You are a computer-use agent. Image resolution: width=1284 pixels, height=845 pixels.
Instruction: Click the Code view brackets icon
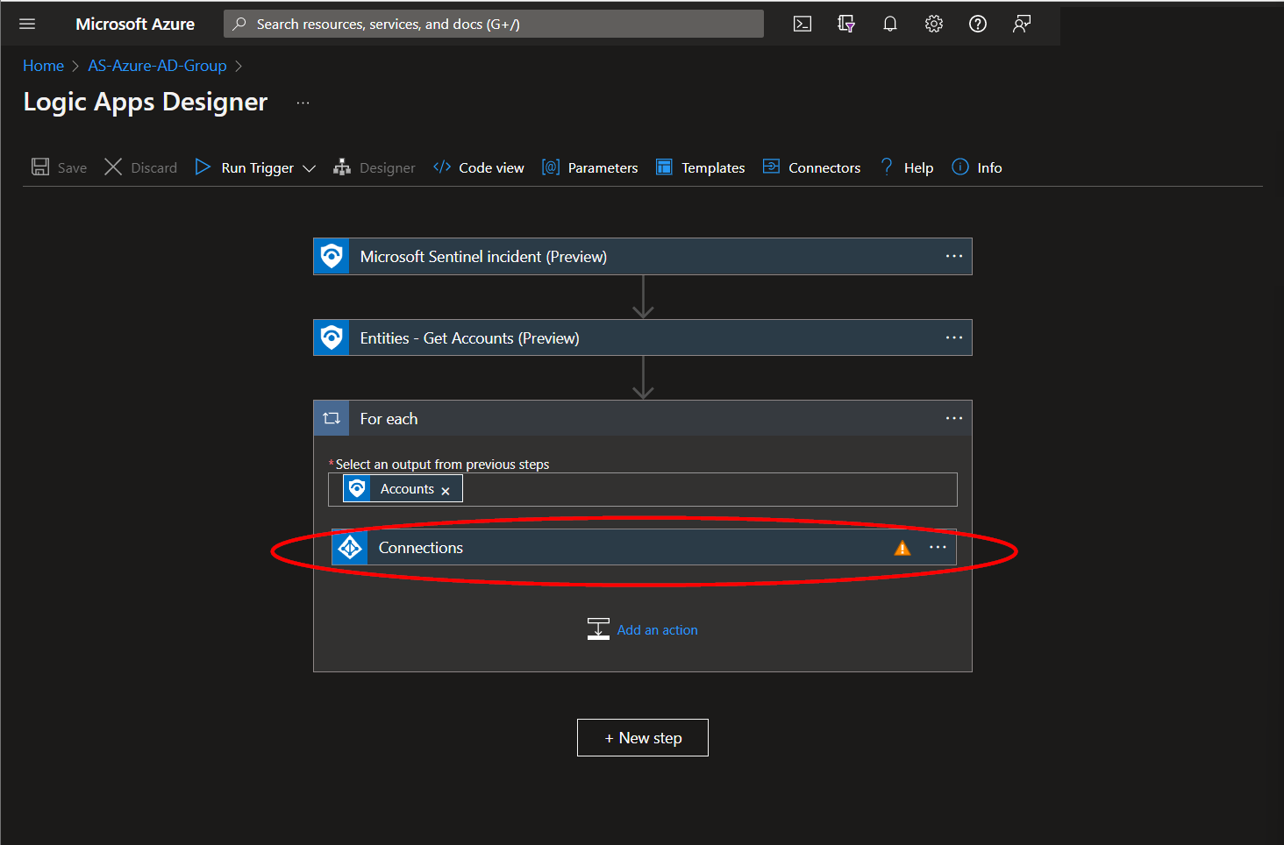(x=442, y=167)
